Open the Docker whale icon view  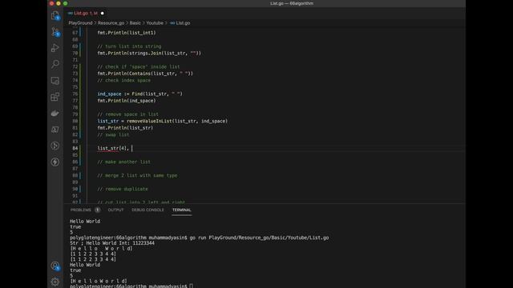click(x=55, y=113)
